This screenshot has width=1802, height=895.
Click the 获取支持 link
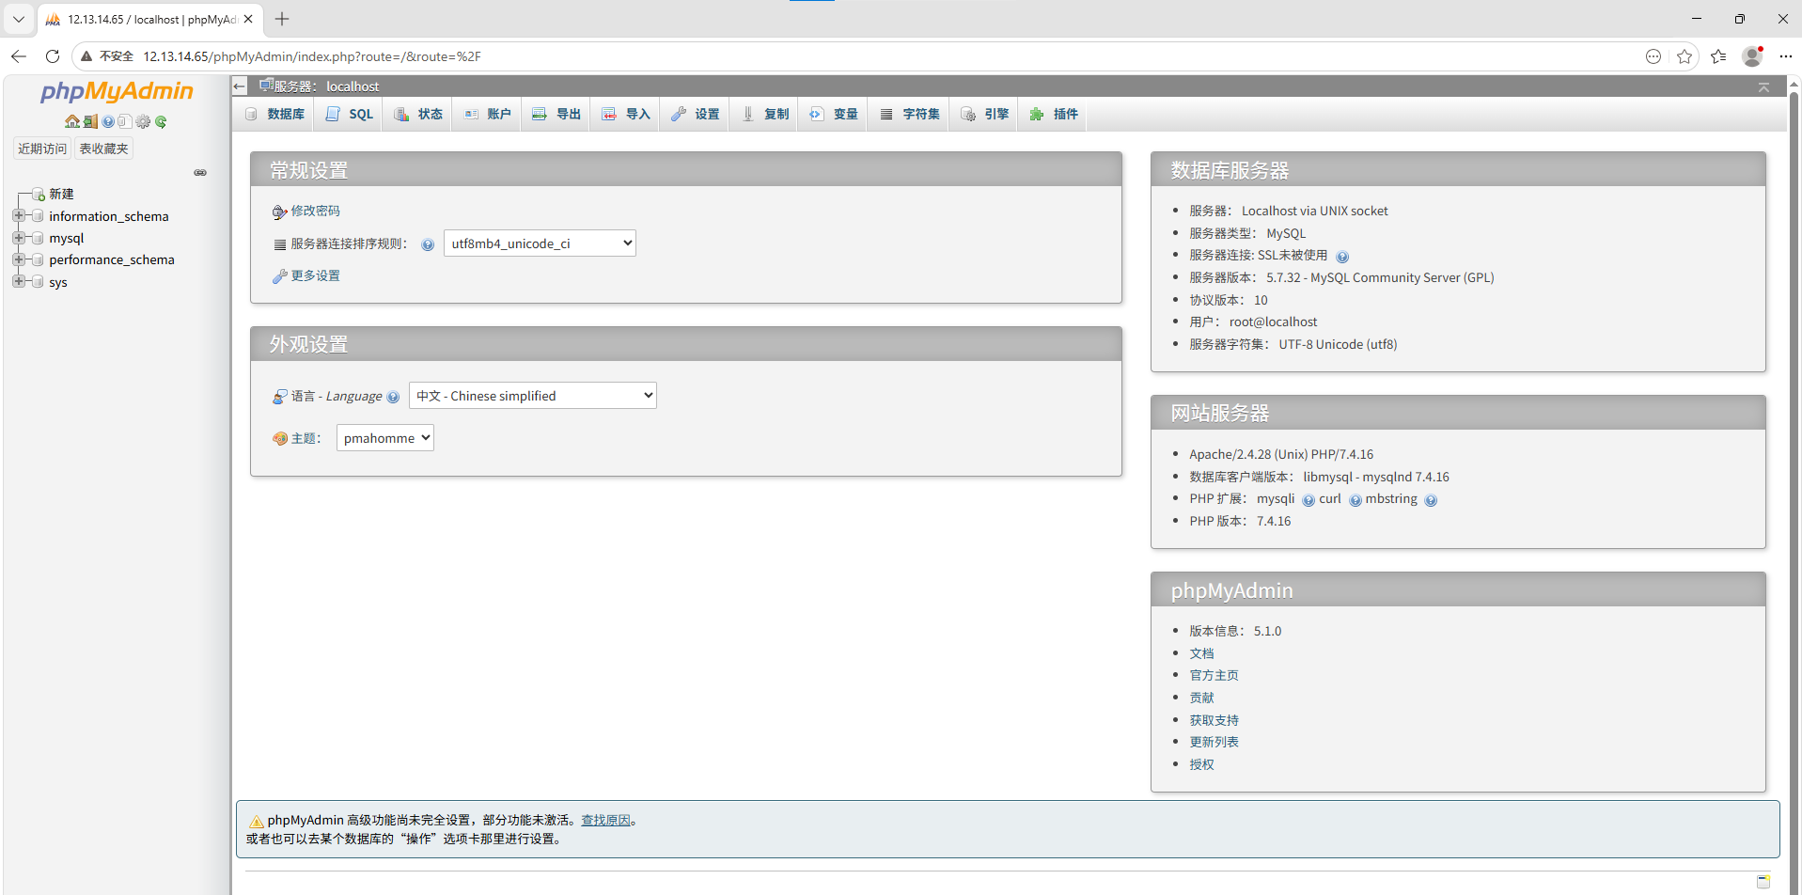point(1214,720)
